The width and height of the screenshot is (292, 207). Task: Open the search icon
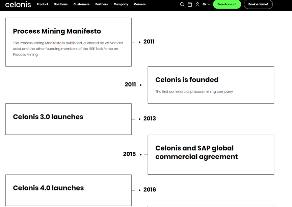pos(182,4)
